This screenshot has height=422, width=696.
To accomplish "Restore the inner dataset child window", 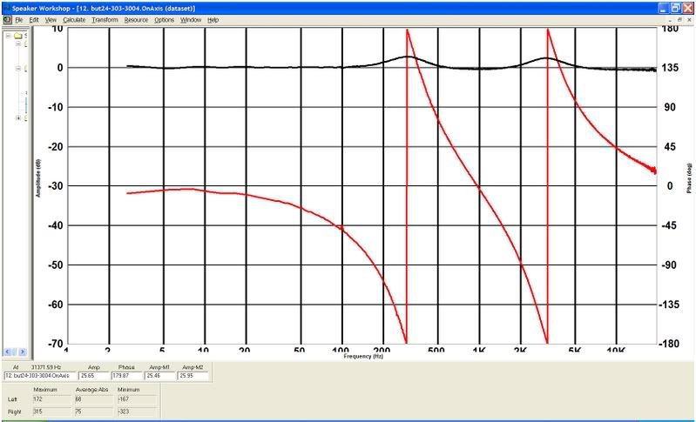I will click(x=679, y=20).
